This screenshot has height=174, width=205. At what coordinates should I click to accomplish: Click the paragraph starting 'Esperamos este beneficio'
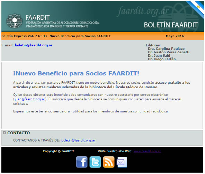(91, 111)
